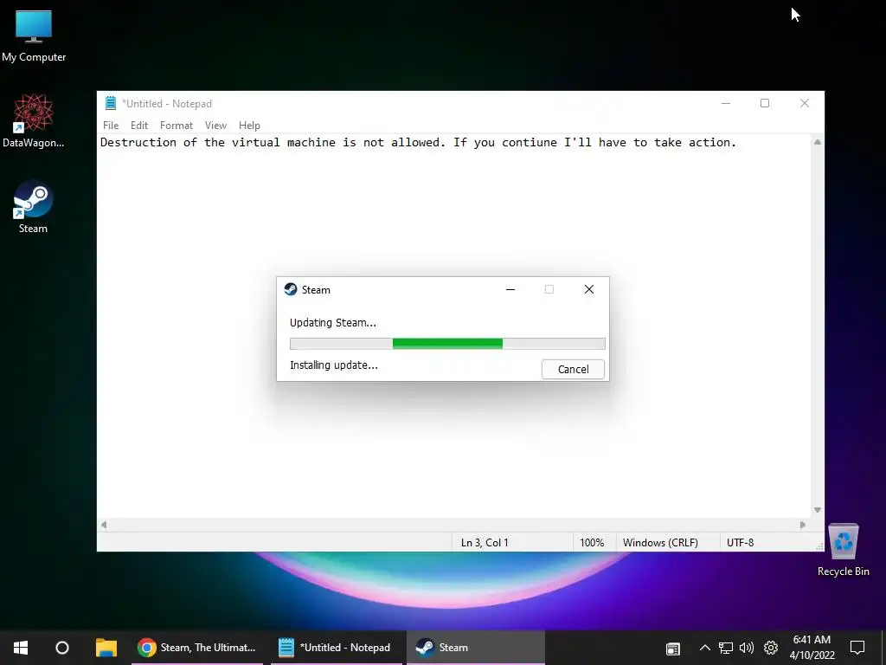Screen dimensions: 886x665
Task: Click the Show Desktop sliver on taskbar
Action: [883, 648]
